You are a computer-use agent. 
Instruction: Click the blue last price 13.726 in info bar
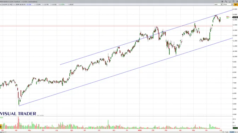[x=29, y=5]
